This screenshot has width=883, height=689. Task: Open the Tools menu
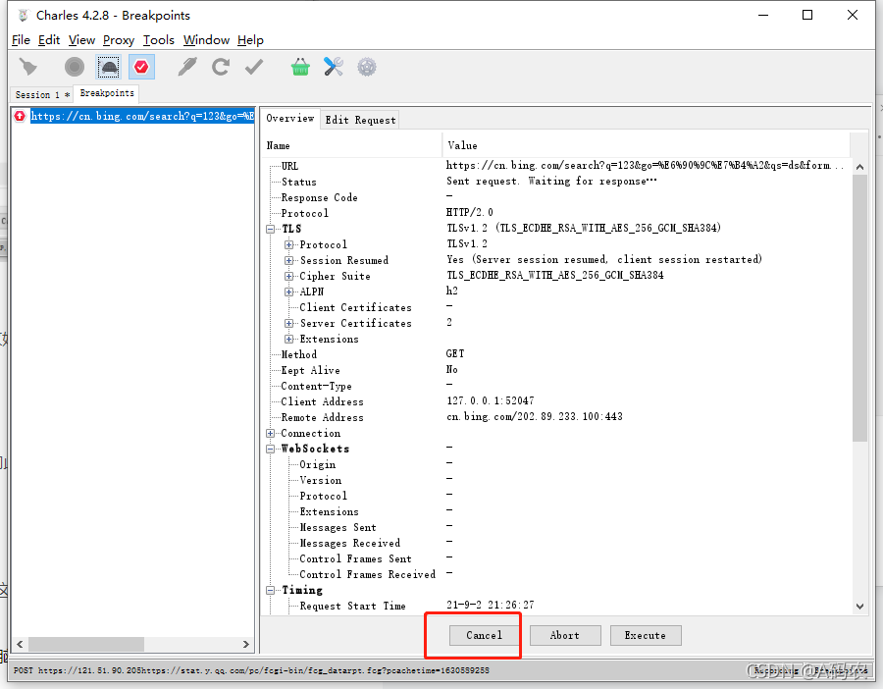(x=158, y=40)
